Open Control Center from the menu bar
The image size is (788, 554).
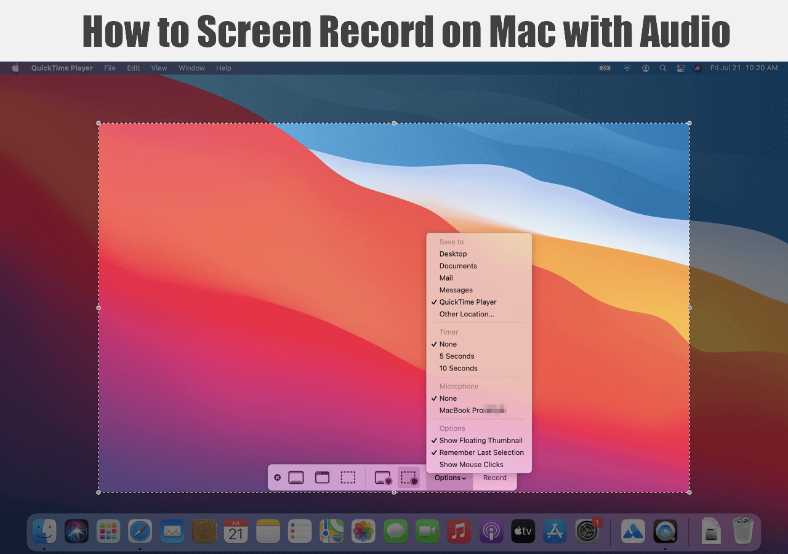(x=681, y=68)
